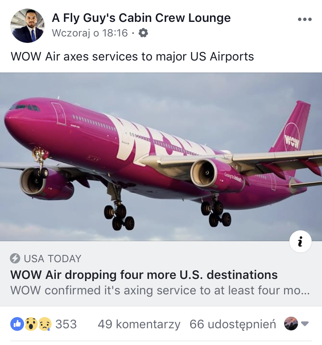
Task: Tap the Instant Article lightning bolt icon
Action: click(15, 258)
